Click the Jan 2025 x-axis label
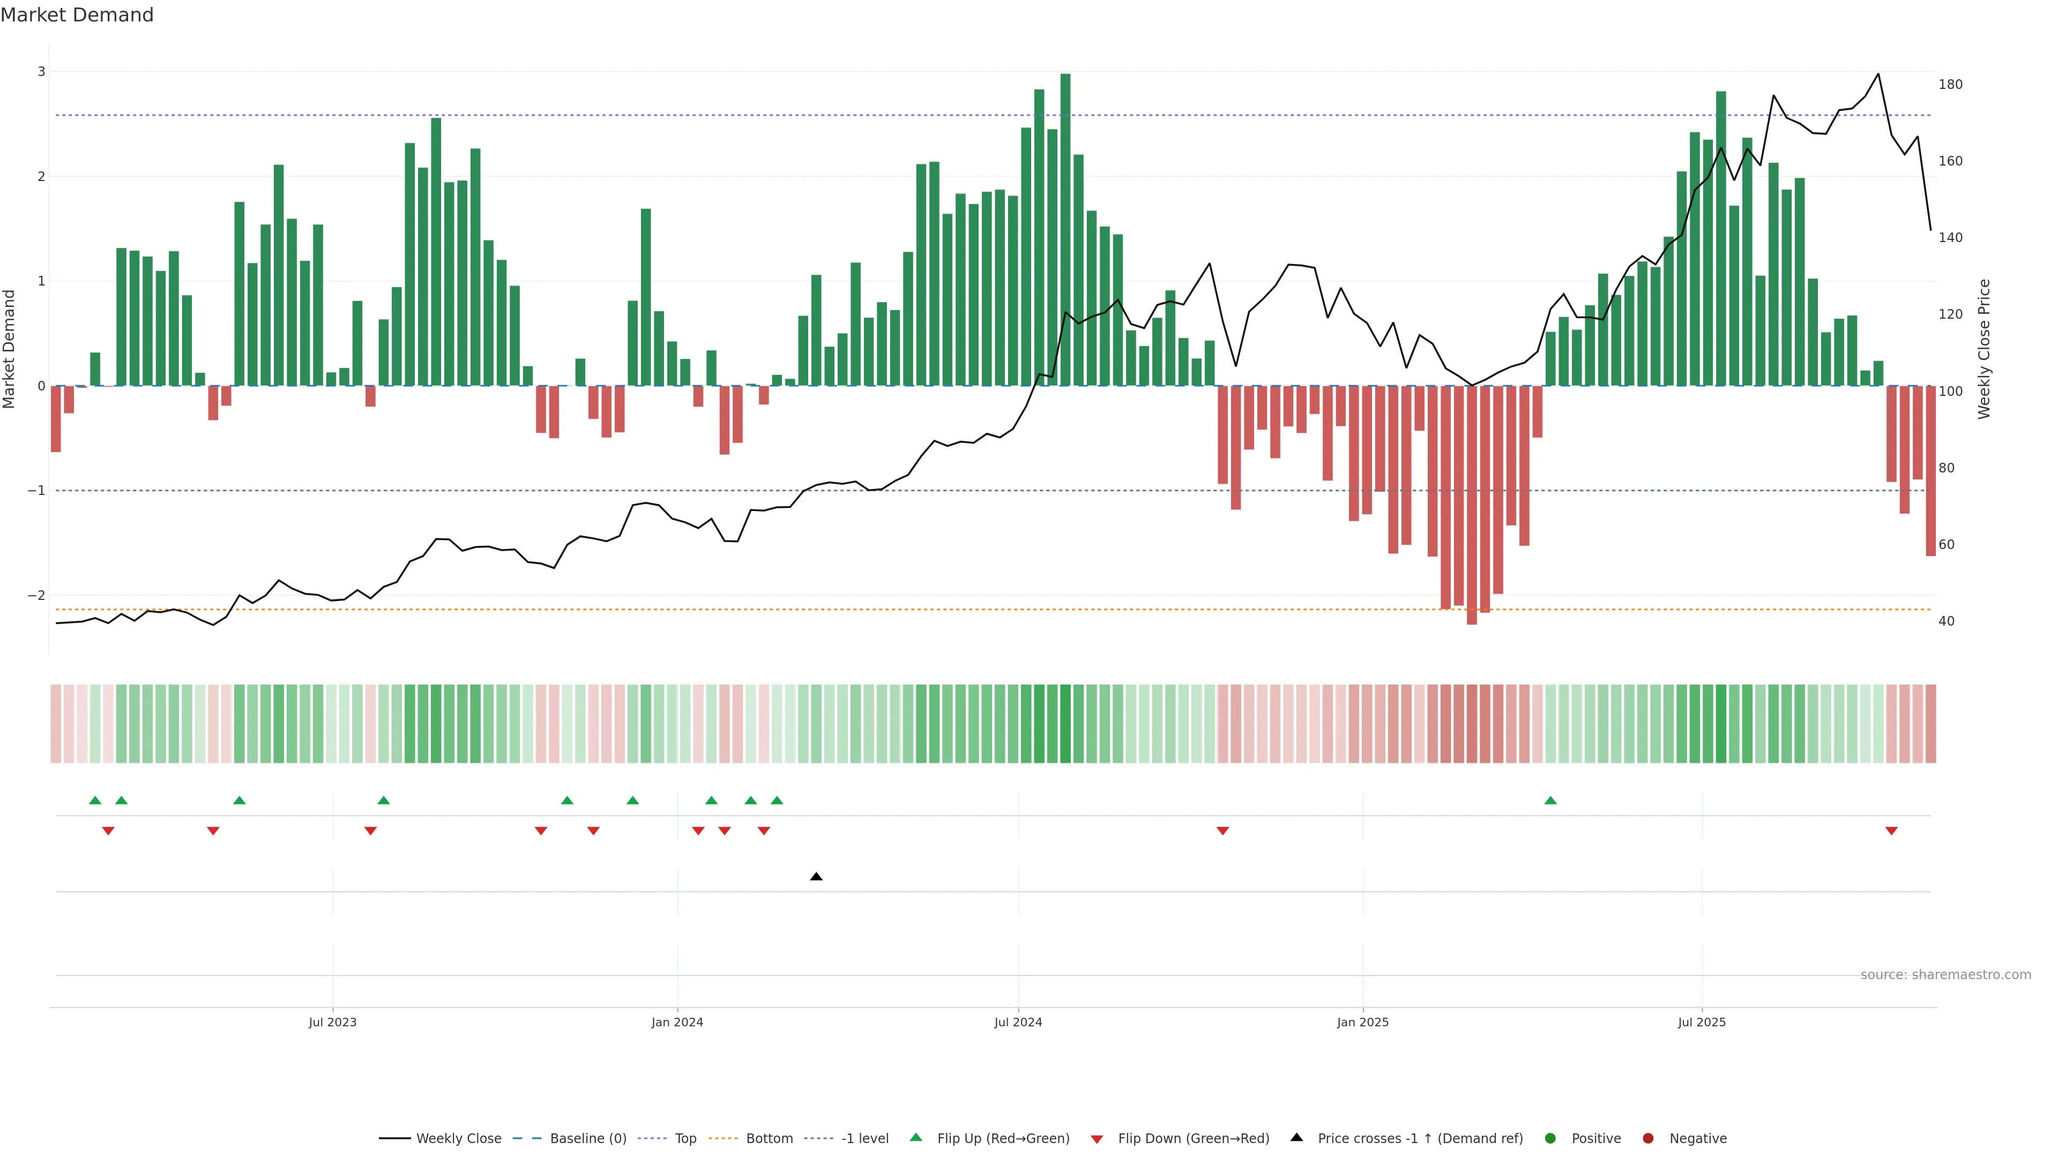Viewport: 2058px width, 1157px height. [x=1362, y=1022]
